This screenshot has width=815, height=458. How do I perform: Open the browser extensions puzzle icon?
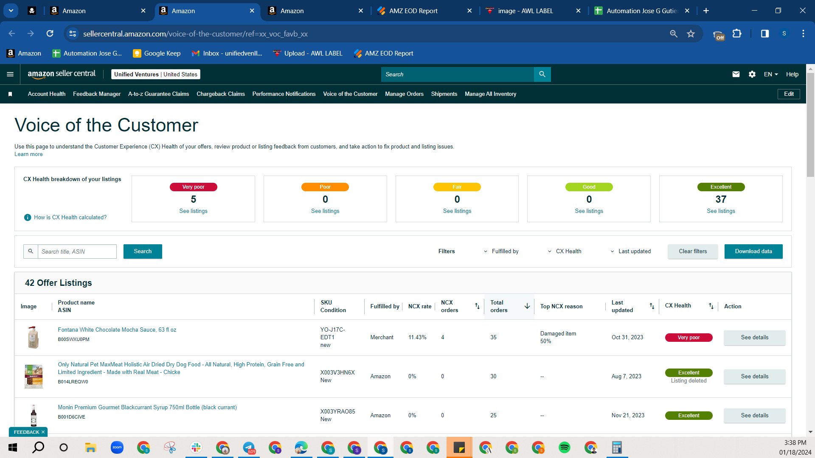click(x=737, y=34)
